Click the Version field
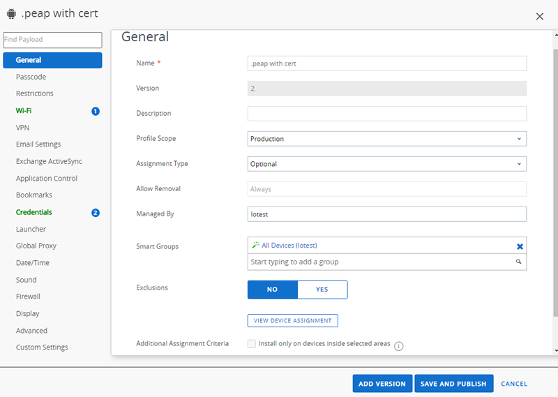The width and height of the screenshot is (558, 397). pyautogui.click(x=387, y=89)
